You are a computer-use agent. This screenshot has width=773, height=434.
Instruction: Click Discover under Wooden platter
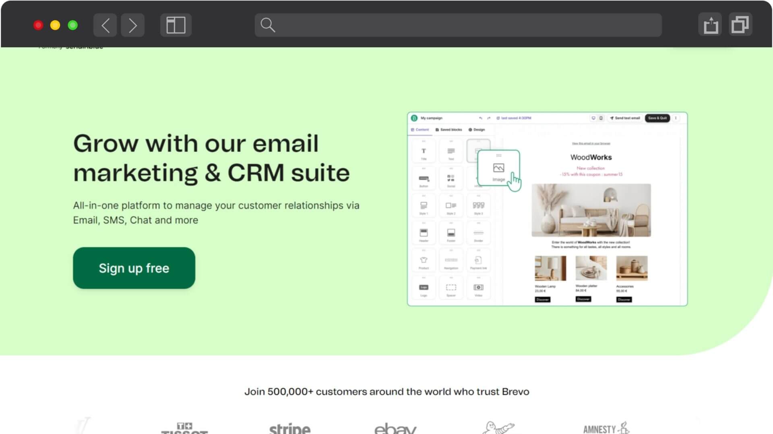583,299
